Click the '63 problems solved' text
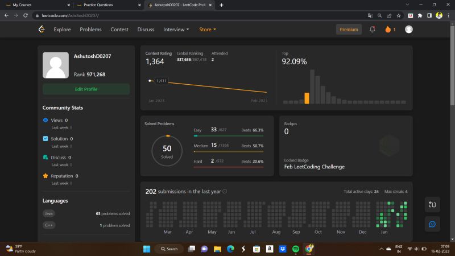Viewport: 455px width, 256px height. (113, 214)
